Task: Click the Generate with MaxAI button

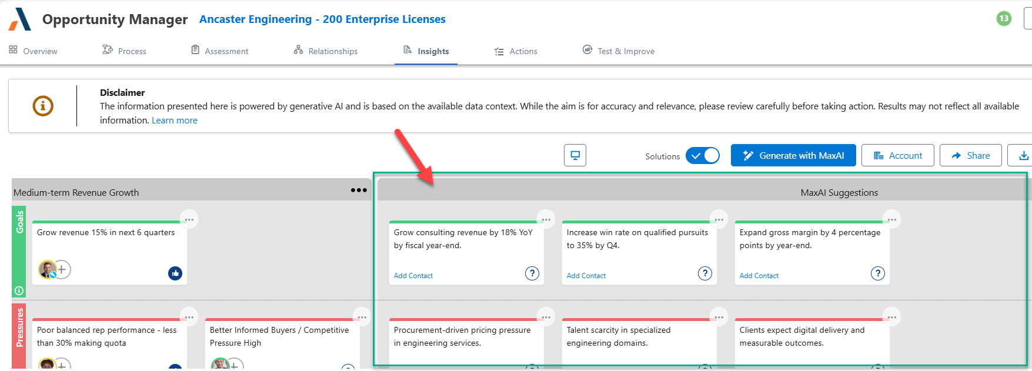Action: (x=793, y=156)
